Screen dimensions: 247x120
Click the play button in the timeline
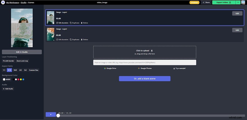51,114
